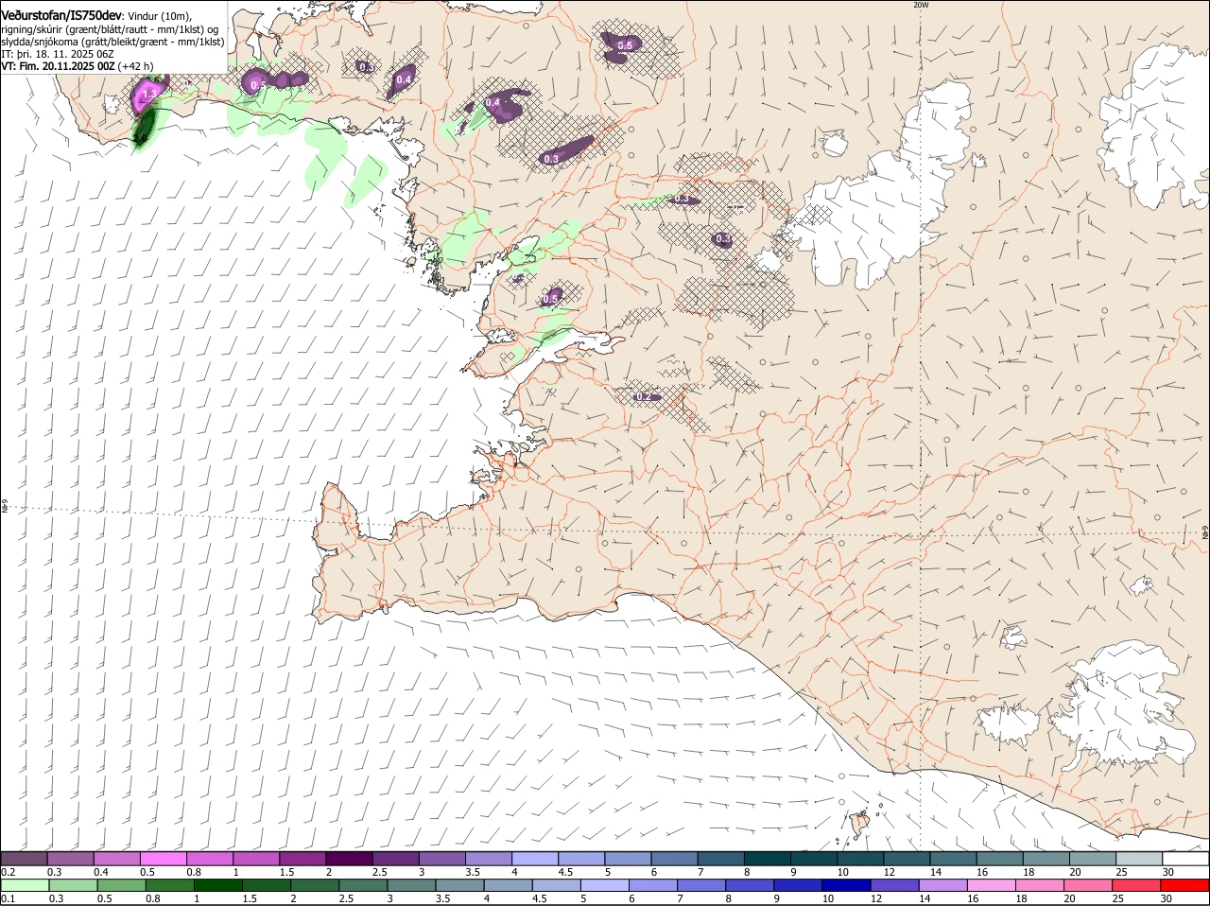Screen dimensions: 1210x906
Task: Click the 0.2 precipitation value label
Action: (x=643, y=396)
